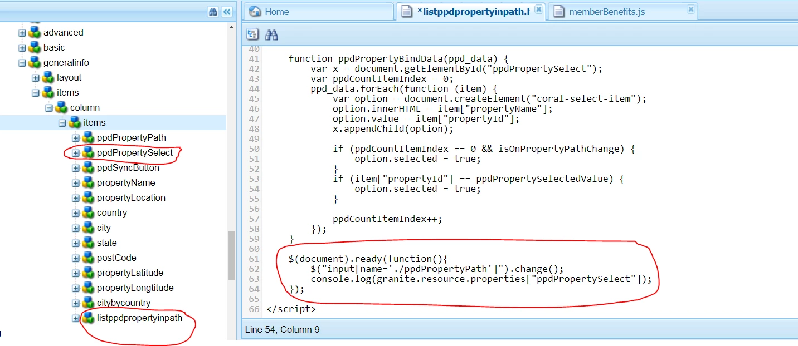Select the advanced tree item

point(64,32)
